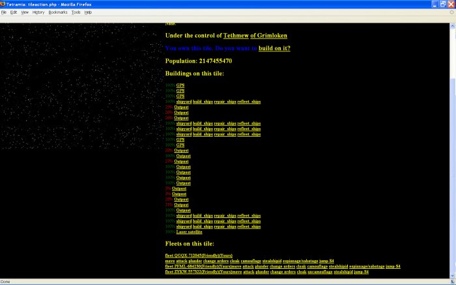Click the uncamouflage link for fleet ZYKW-557322

click(315, 271)
